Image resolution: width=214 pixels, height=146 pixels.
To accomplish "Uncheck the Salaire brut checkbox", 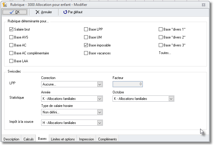I will [11, 29].
